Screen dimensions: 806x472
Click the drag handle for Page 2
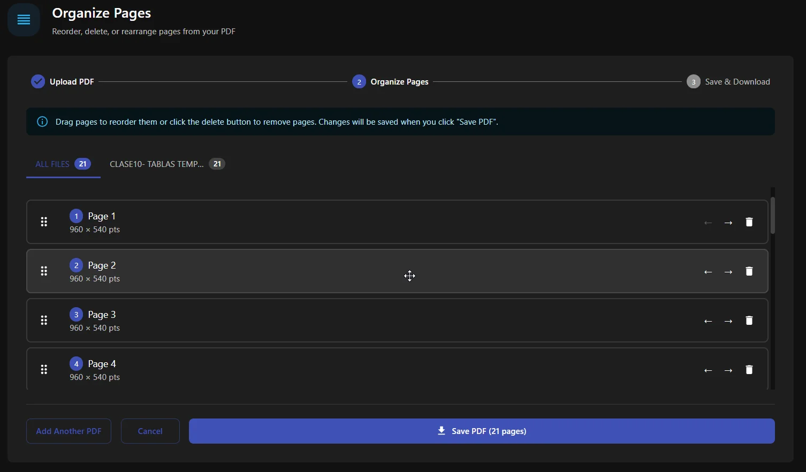44,271
